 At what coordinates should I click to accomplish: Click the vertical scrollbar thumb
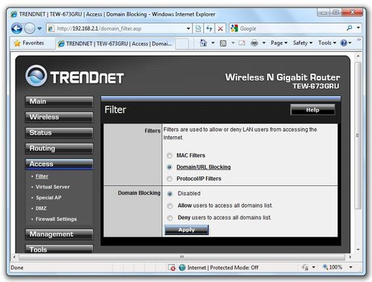[x=358, y=135]
